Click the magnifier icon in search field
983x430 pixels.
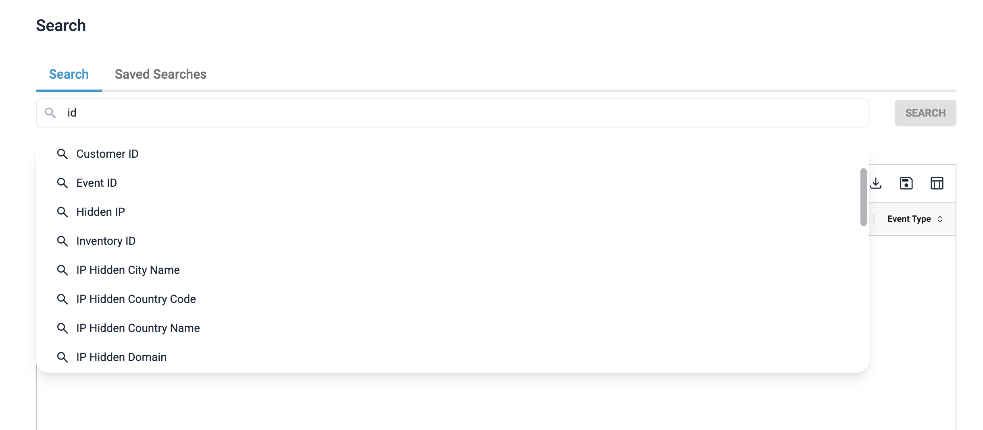tap(50, 113)
